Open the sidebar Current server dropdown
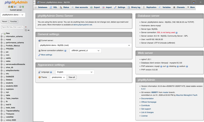This screenshot has height=122, width=204. [13, 15]
